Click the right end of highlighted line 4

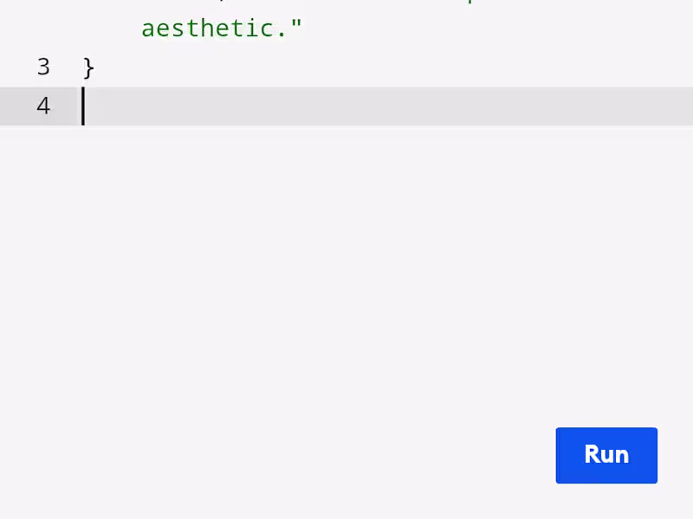(676, 106)
